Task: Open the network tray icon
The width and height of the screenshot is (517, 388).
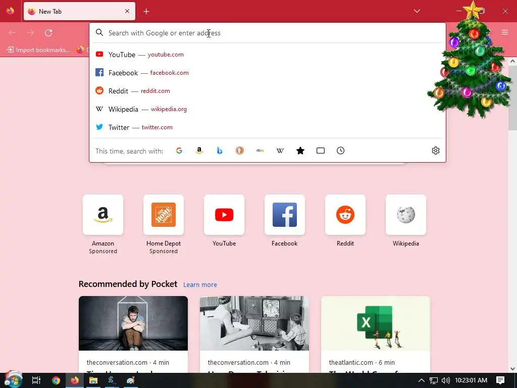Action: (x=434, y=380)
